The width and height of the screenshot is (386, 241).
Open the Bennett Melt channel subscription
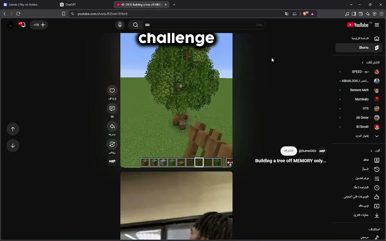click(x=359, y=90)
